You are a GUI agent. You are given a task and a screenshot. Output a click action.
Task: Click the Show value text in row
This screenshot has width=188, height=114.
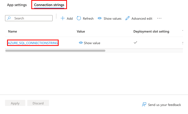coord(92,43)
